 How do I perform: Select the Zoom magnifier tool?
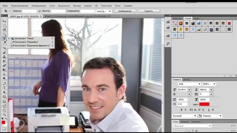tap(4, 115)
